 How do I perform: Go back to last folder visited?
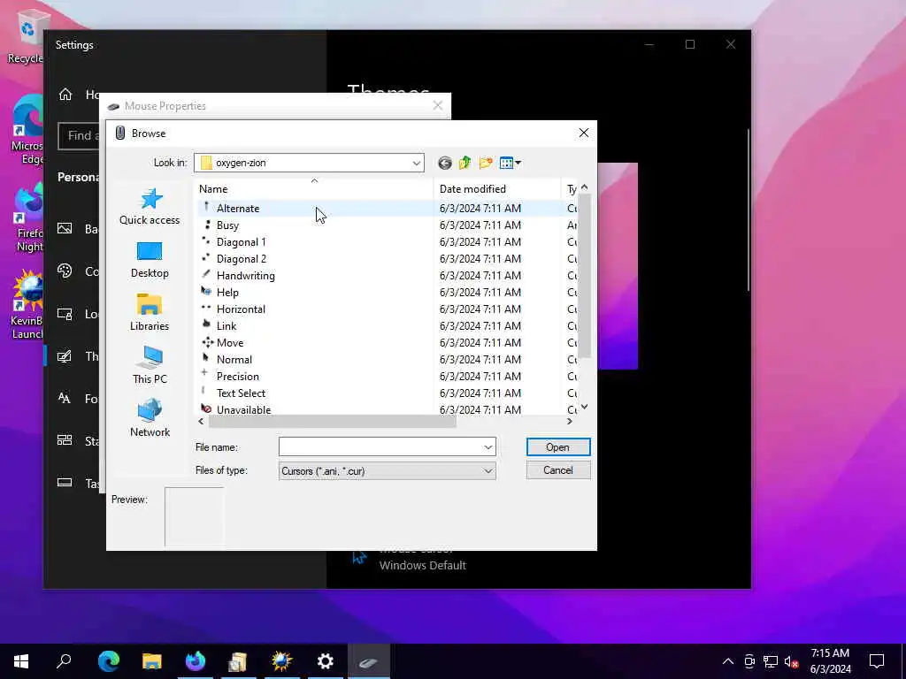point(444,163)
